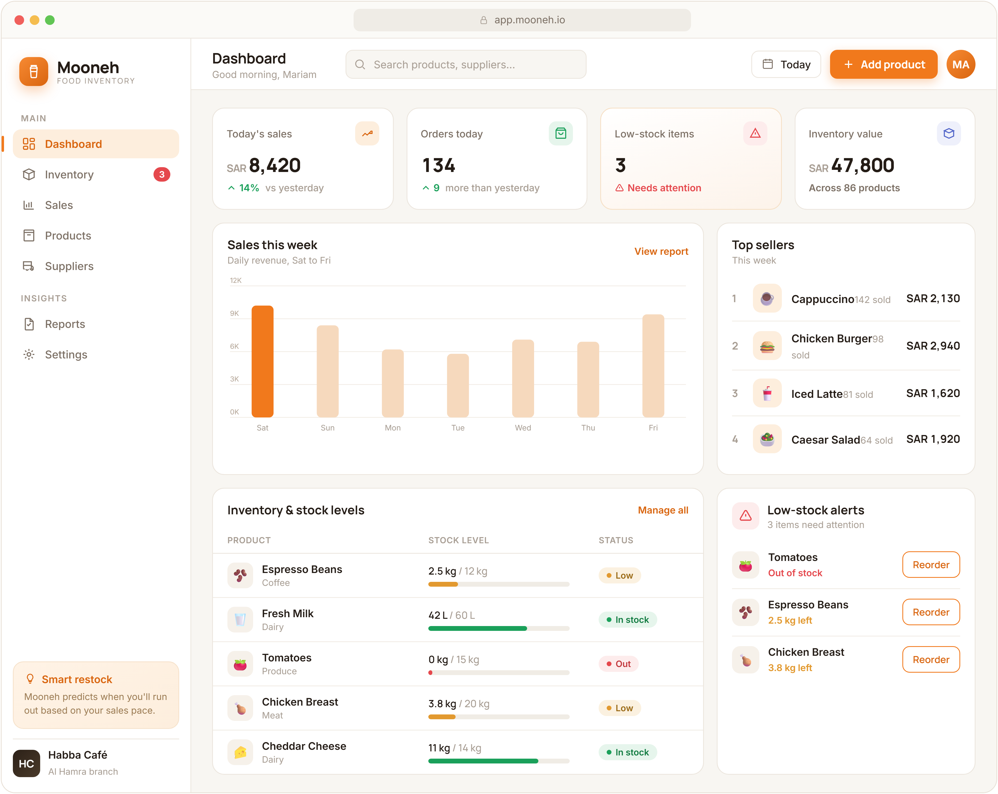Viewport: 998px width, 794px height.
Task: Click the Fresh Milk stock level bar
Action: point(498,629)
